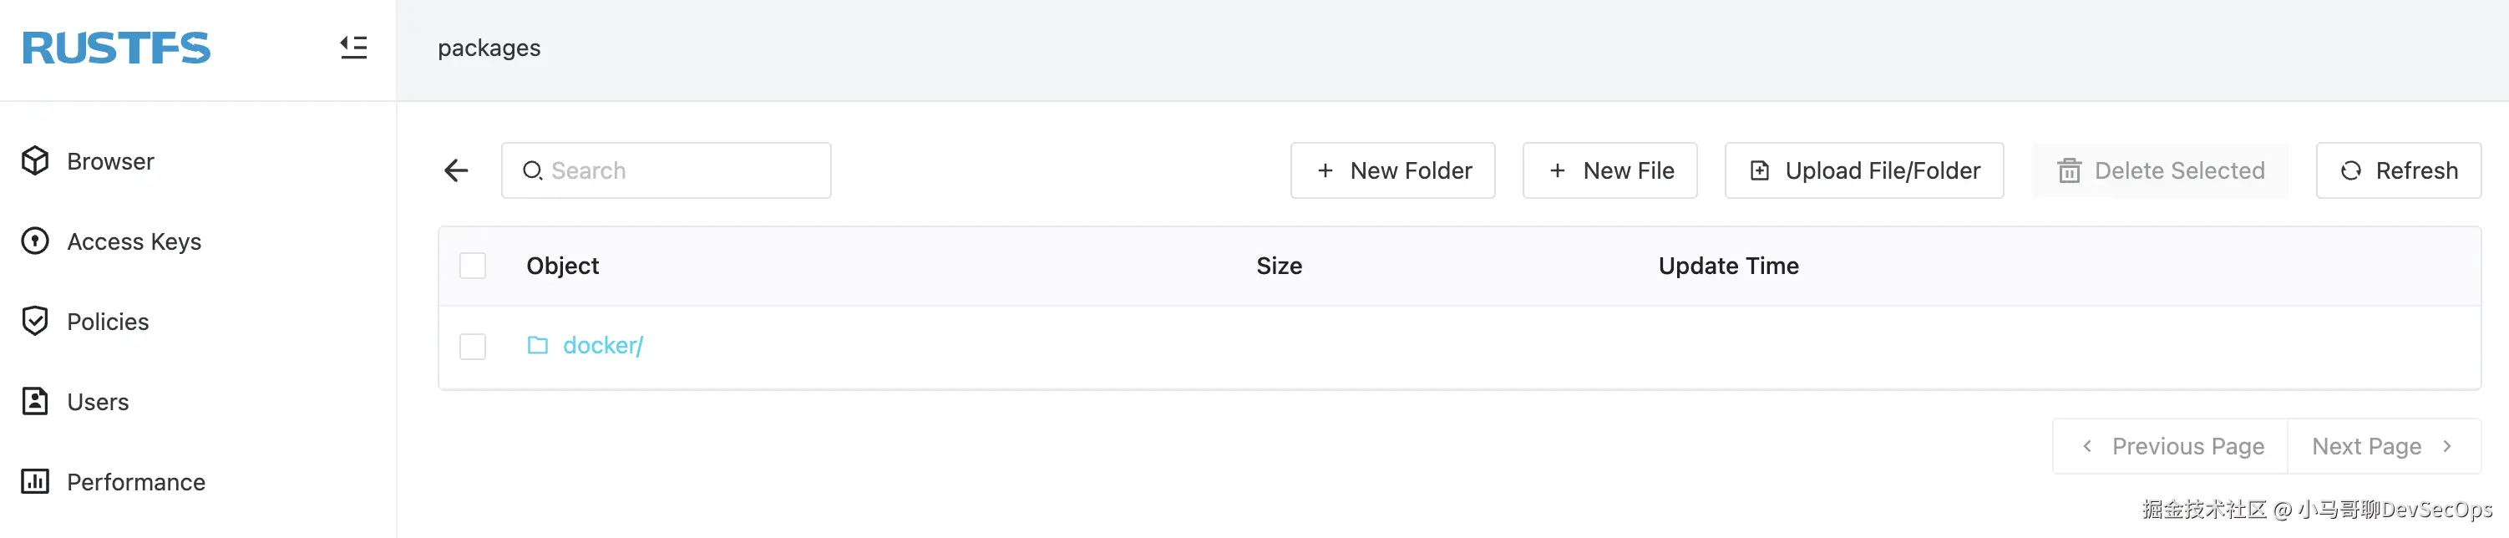Click Upload File/Folder button
Screen dimensions: 2509x538
(1864, 170)
